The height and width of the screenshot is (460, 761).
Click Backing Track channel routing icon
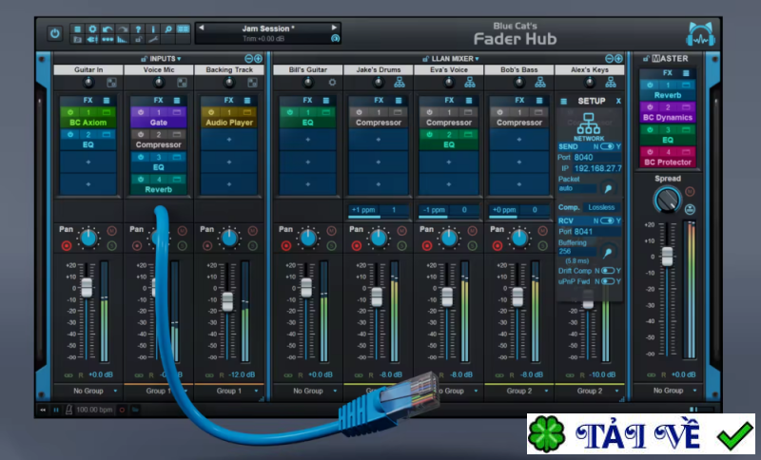point(252,83)
